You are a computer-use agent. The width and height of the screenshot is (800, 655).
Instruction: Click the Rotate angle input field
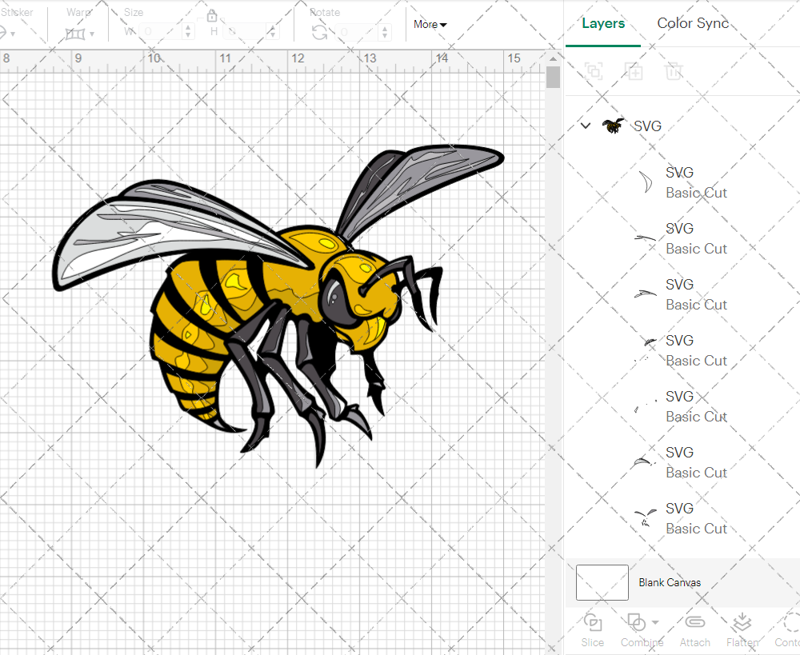(x=357, y=32)
